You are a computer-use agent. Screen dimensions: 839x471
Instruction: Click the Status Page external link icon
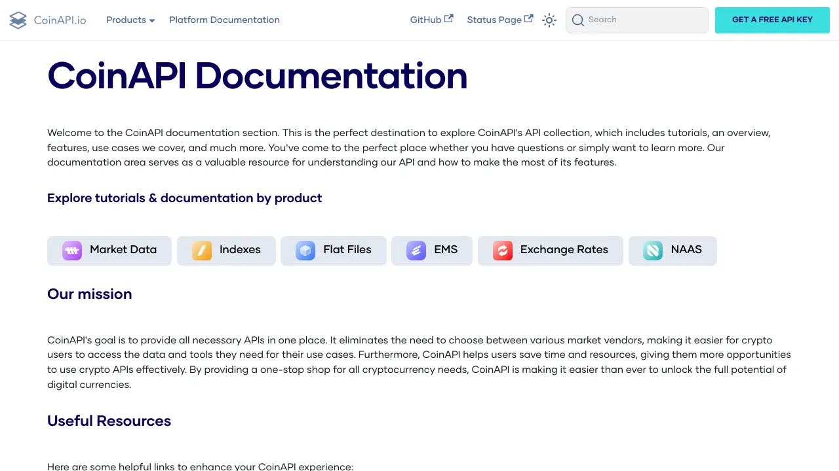(x=529, y=19)
